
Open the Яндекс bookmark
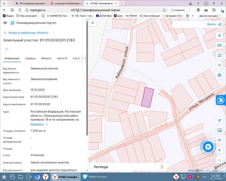[x=9, y=16]
